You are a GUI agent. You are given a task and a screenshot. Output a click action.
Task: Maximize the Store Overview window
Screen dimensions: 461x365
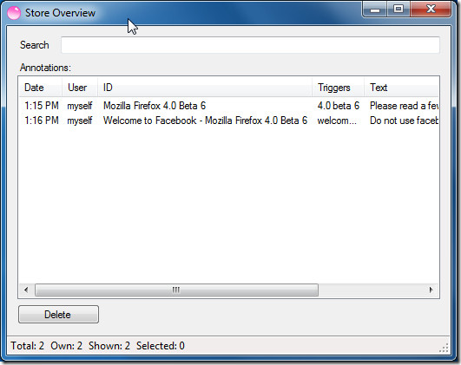(x=398, y=10)
